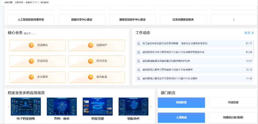Select the 人员构成 tab

coord(181,117)
